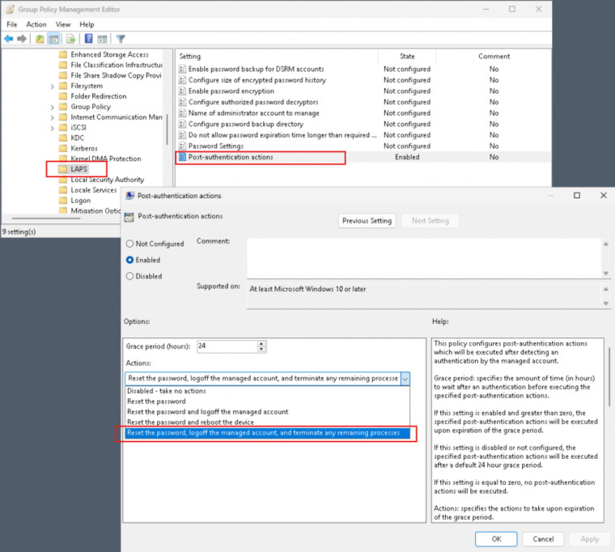
Task: Open the Action menu
Action: pyautogui.click(x=36, y=24)
